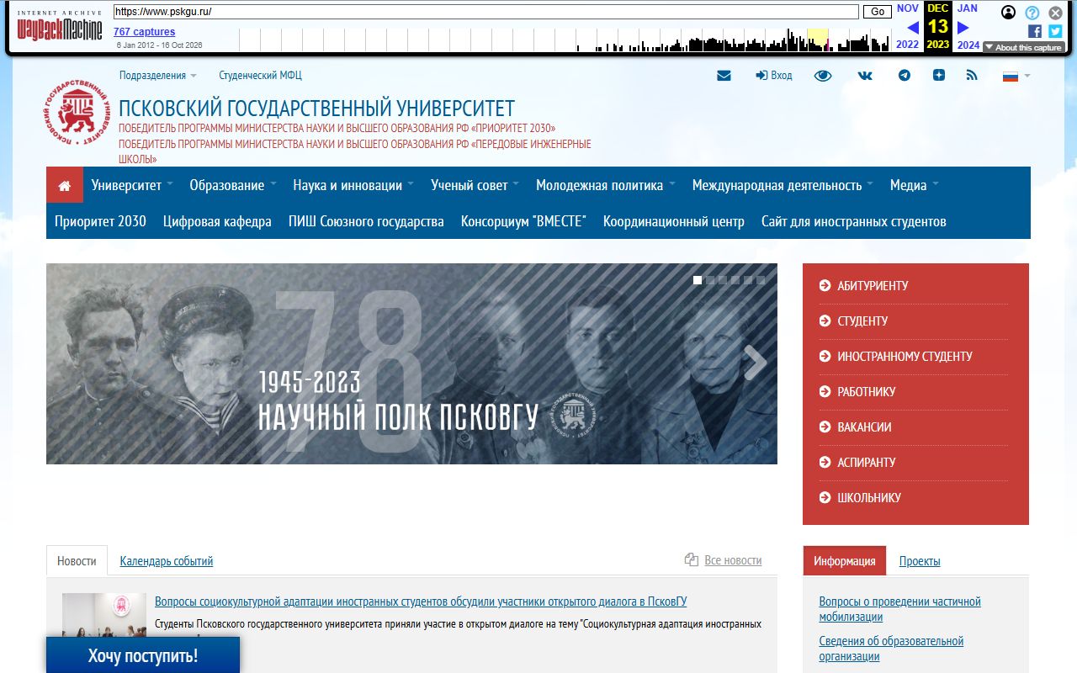Click the 767 captures link
This screenshot has width=1077, height=673.
(145, 32)
